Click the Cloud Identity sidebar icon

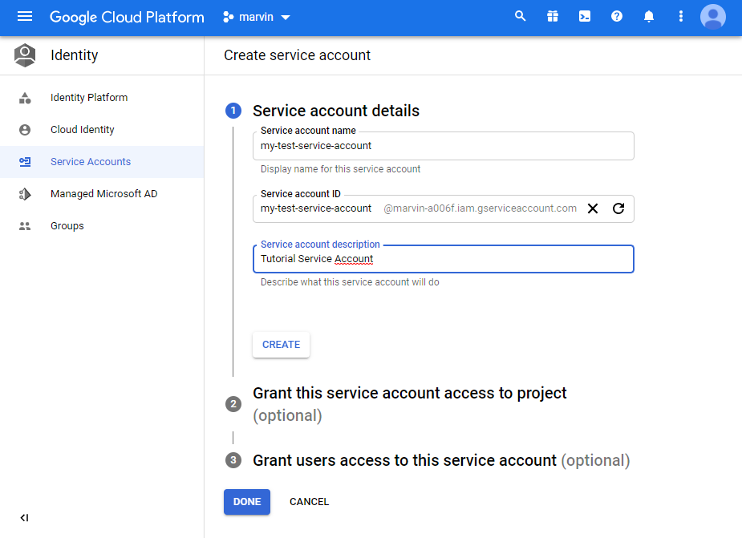pos(25,130)
